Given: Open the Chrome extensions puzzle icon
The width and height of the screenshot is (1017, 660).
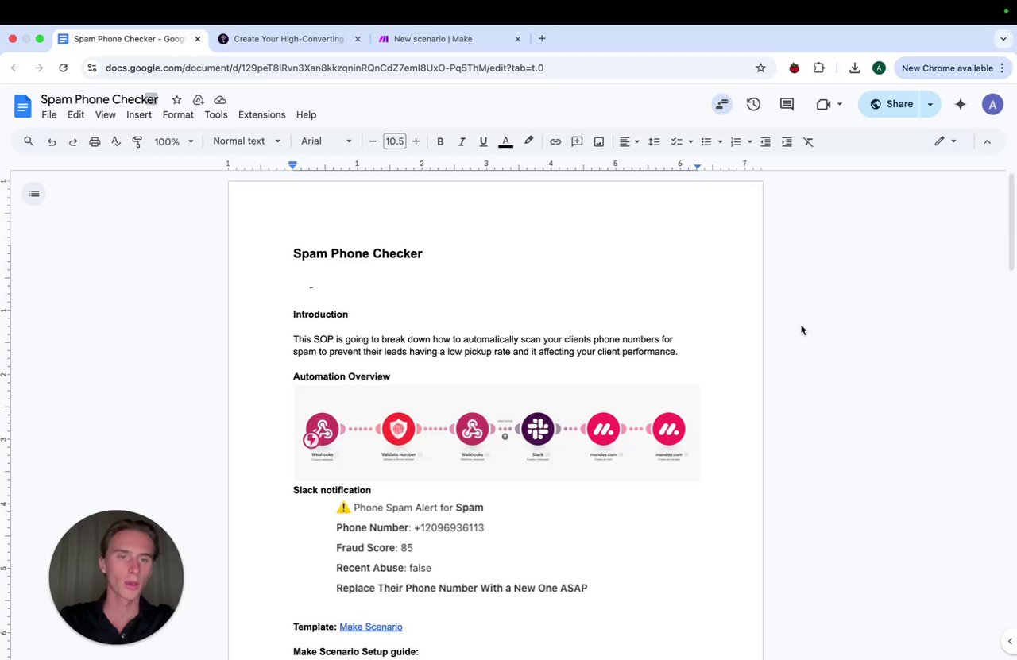Looking at the screenshot, I should (819, 68).
